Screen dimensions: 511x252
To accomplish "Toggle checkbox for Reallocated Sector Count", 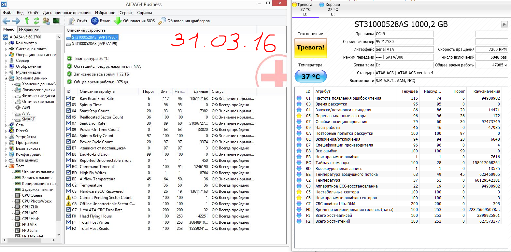I will click(x=69, y=117).
